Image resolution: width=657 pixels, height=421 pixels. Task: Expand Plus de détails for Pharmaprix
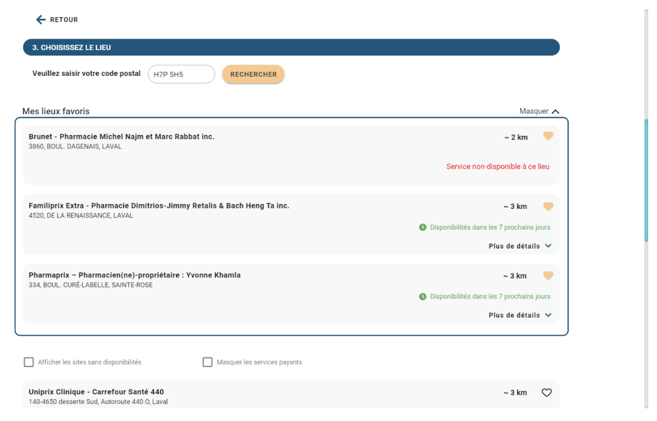tap(519, 315)
